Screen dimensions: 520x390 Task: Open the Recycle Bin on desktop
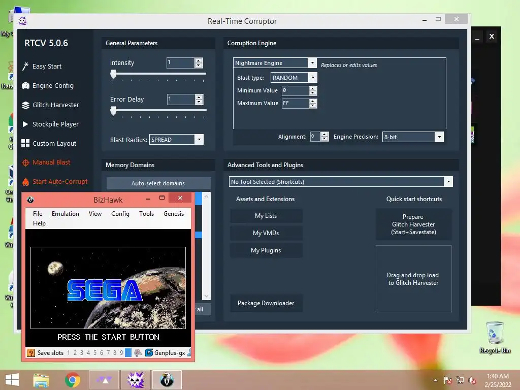495,337
